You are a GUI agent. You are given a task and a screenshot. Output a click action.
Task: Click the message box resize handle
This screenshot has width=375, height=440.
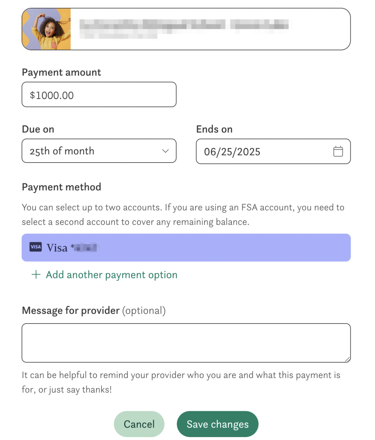pos(347,359)
